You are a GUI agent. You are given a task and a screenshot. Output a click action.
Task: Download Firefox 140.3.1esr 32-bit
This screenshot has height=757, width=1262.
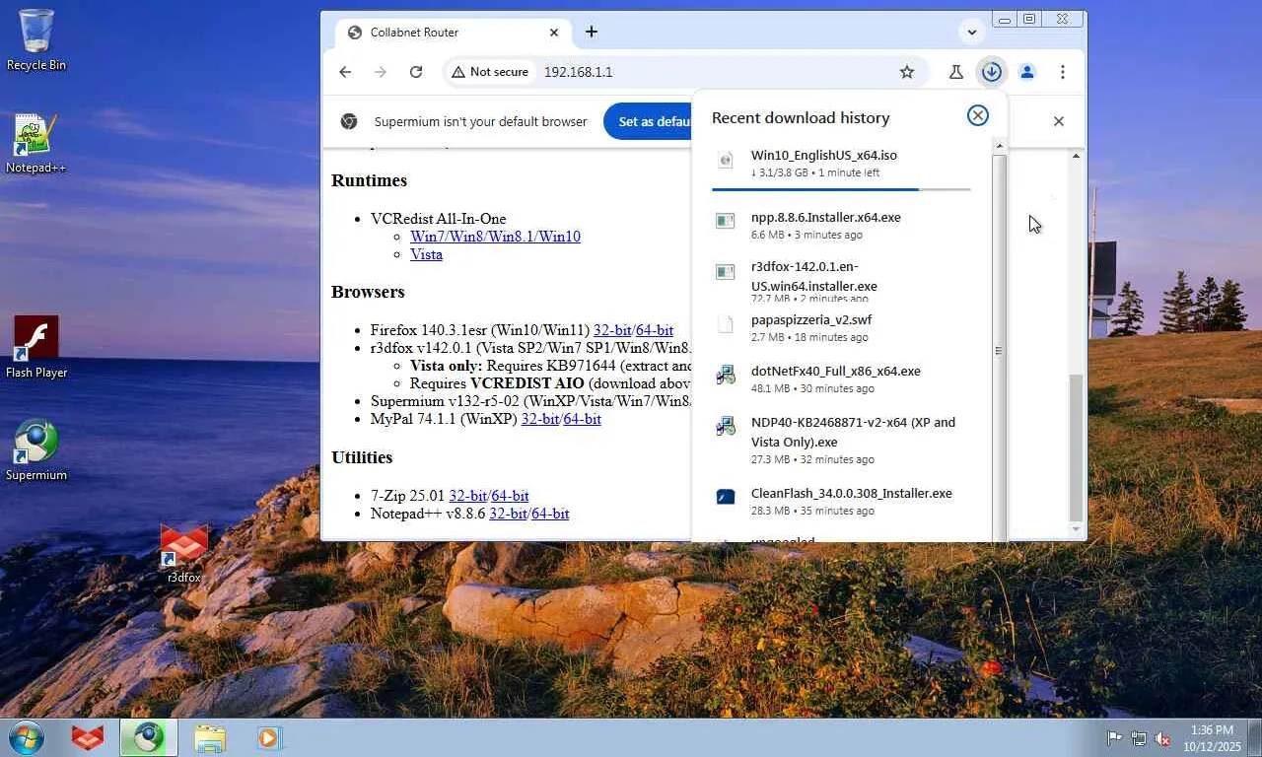(x=612, y=330)
